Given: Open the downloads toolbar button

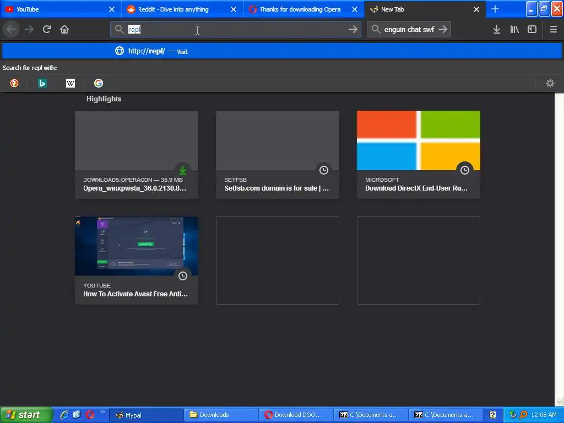Looking at the screenshot, I should [x=496, y=29].
